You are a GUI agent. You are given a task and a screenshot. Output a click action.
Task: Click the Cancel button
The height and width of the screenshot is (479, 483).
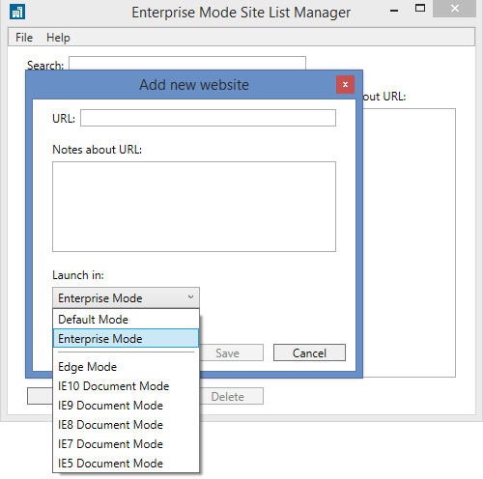[309, 352]
